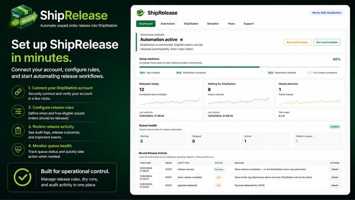Click the 'release success' event type cell
The image size is (355, 200).
186,169
